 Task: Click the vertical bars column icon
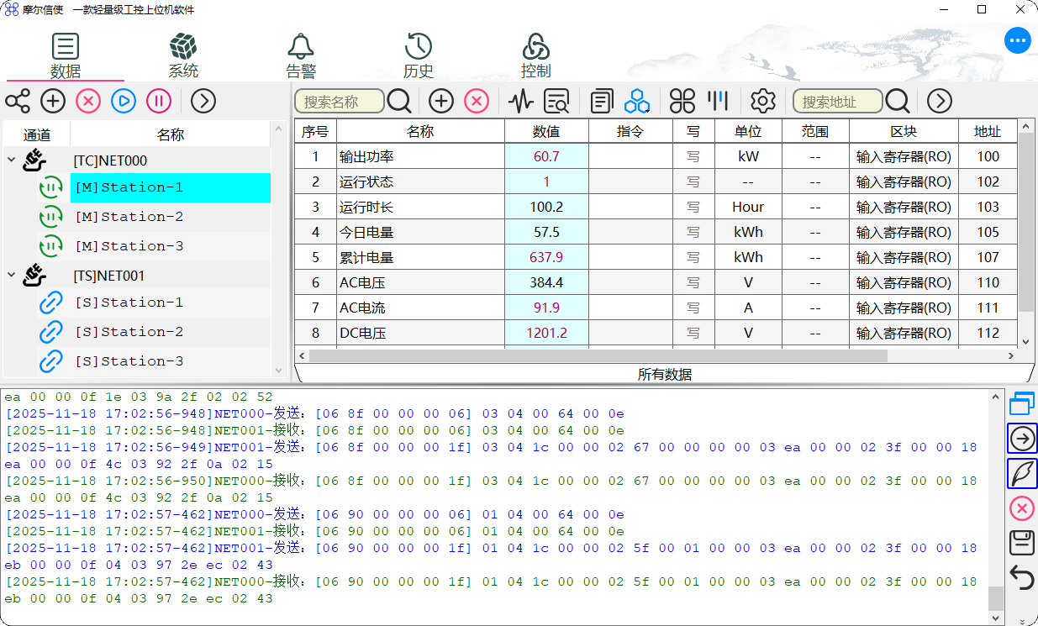pyautogui.click(x=718, y=102)
